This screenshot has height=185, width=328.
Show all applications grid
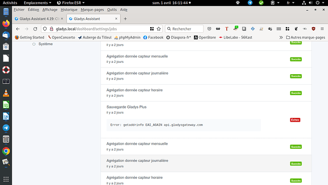coord(6,179)
